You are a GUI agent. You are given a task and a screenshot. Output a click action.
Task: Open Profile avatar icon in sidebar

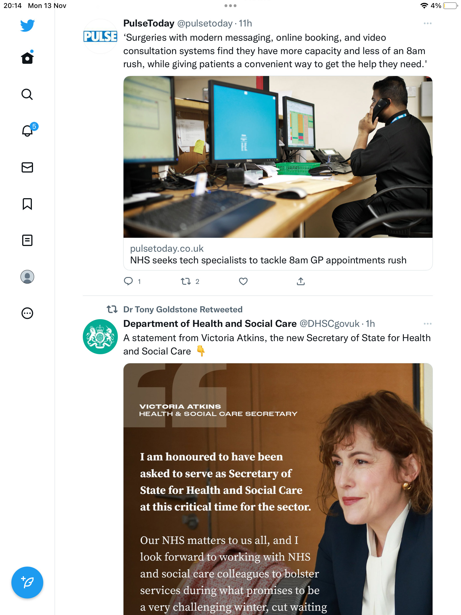(27, 277)
